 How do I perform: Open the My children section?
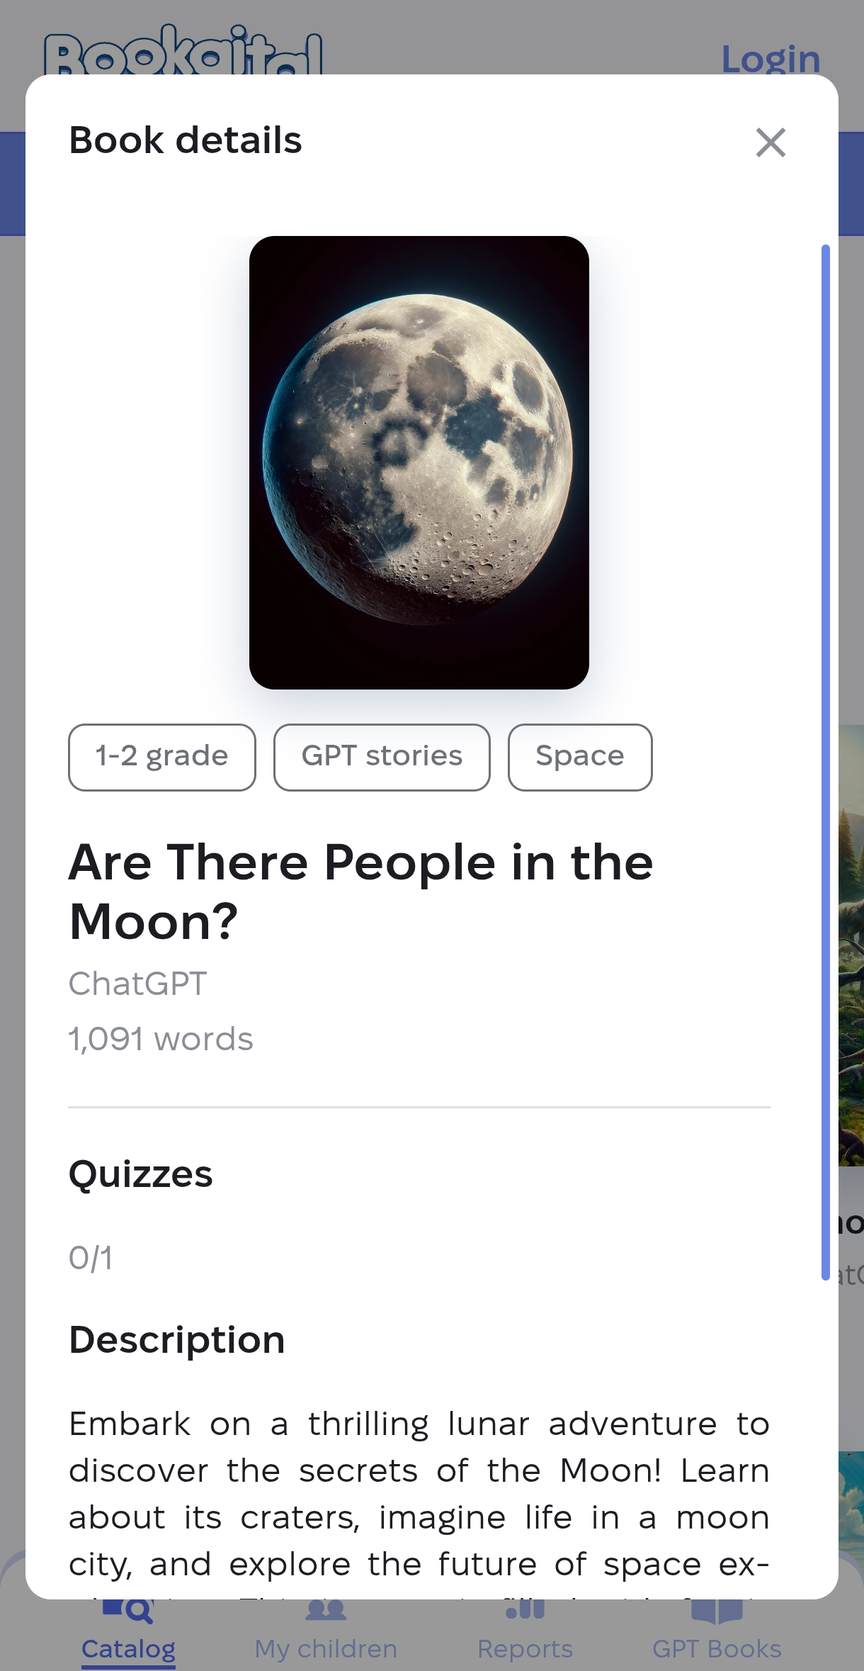(x=324, y=1648)
